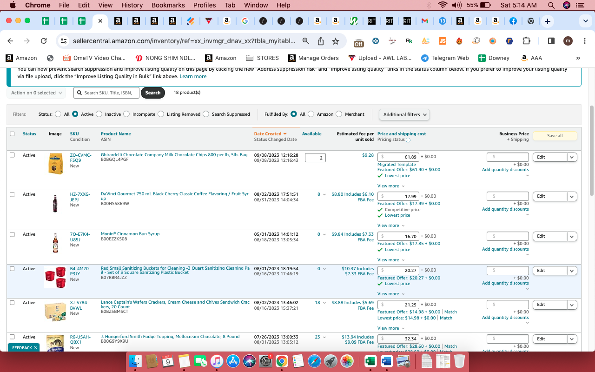The height and width of the screenshot is (372, 595).
Task: Open System Preferences in the dock
Action: (265, 361)
